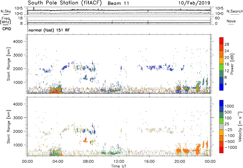Click the "18" frequency axis tick

pos(20,18)
